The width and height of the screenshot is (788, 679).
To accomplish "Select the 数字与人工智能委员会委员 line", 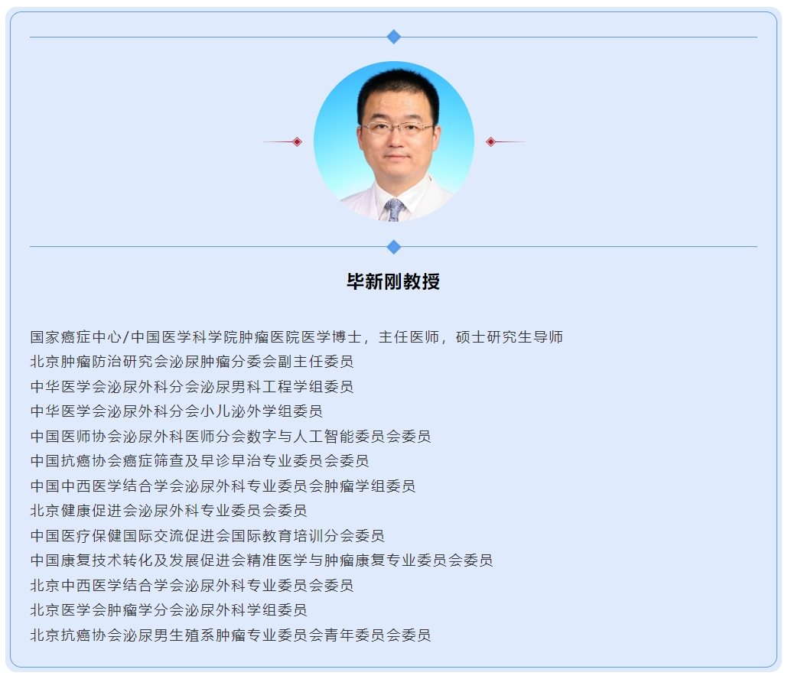I will (230, 437).
